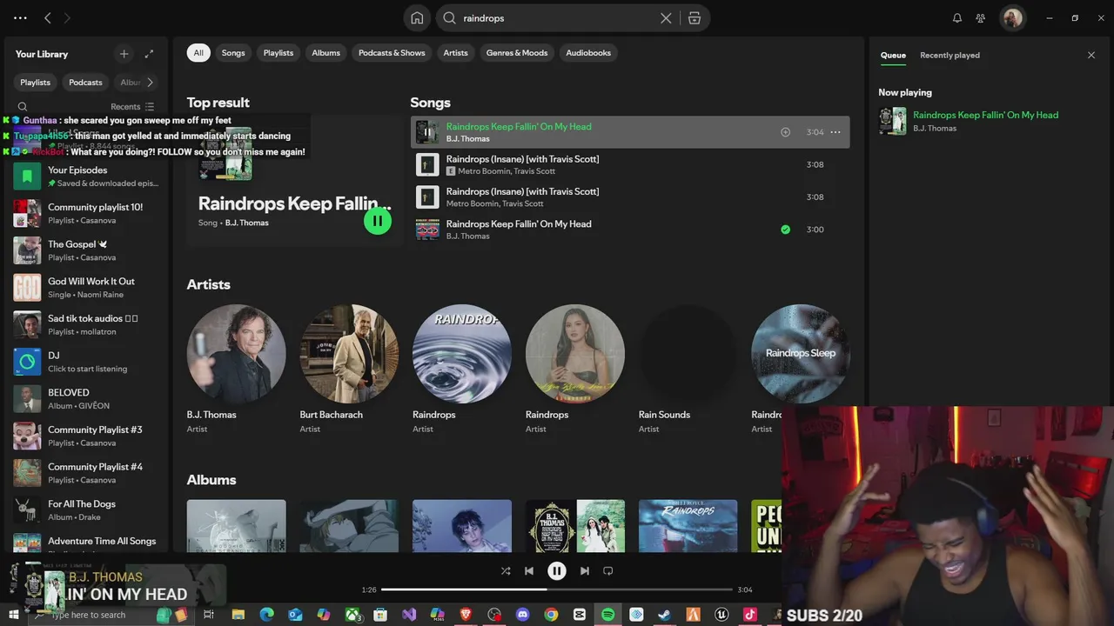Open the Recents sort dropdown
This screenshot has height=626, width=1114.
click(132, 107)
